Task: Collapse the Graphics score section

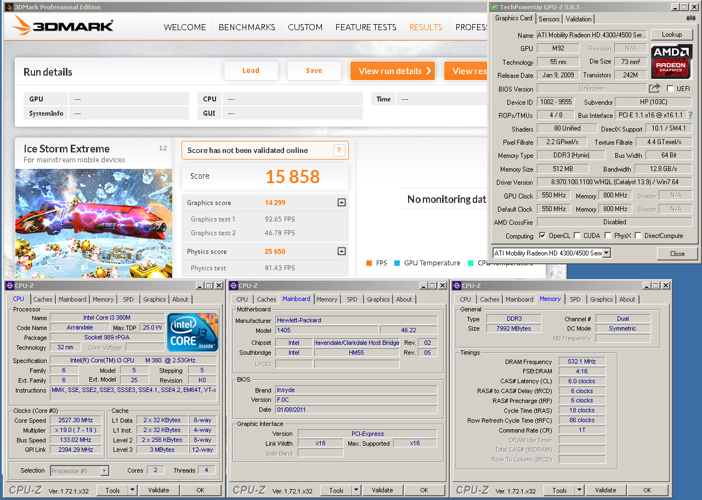Action: pos(341,203)
